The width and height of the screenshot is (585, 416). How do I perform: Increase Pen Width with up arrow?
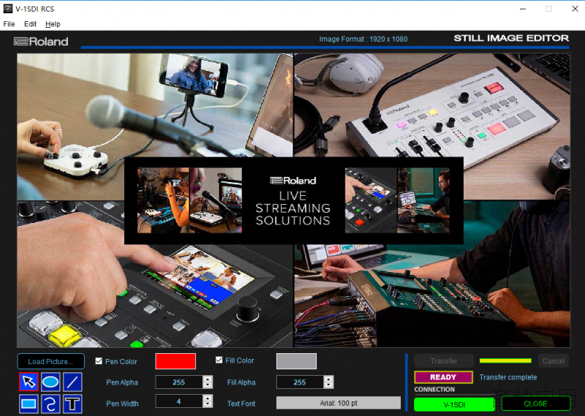pyautogui.click(x=208, y=398)
